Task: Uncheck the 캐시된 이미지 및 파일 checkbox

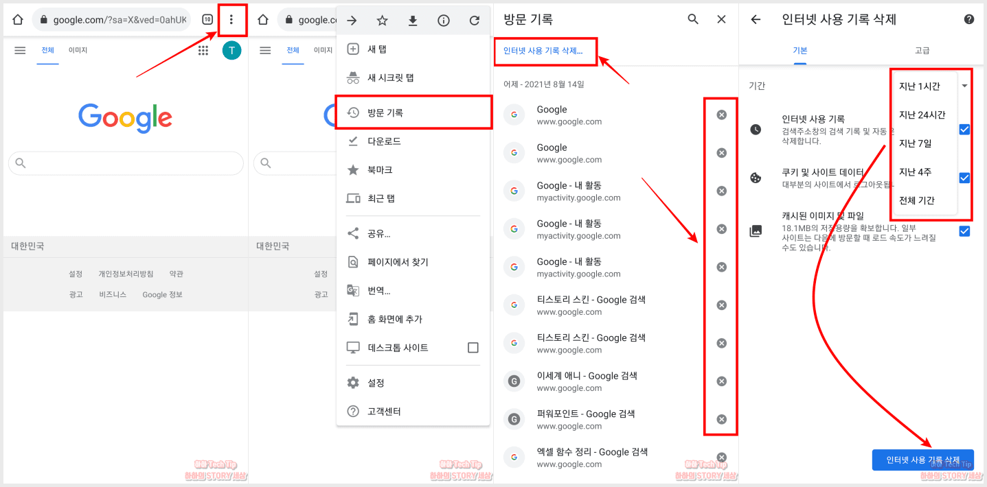Action: pyautogui.click(x=964, y=231)
